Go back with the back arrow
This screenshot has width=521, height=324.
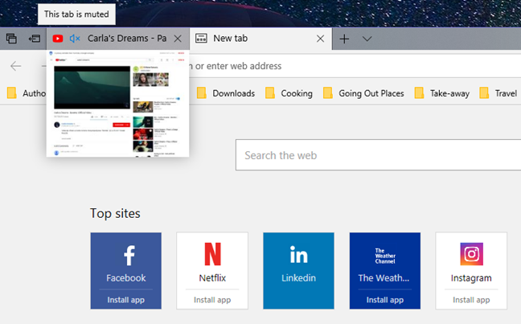click(15, 66)
